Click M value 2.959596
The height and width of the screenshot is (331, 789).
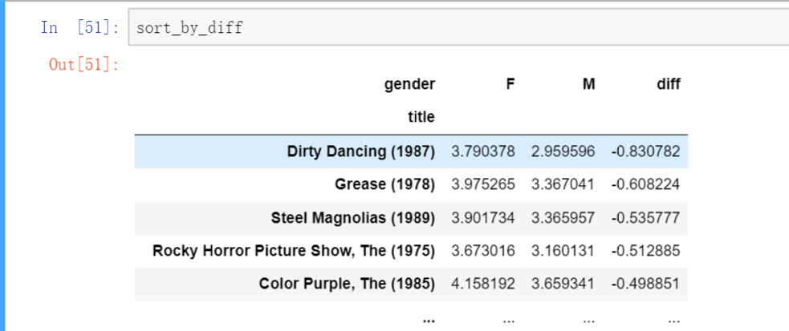pos(563,151)
